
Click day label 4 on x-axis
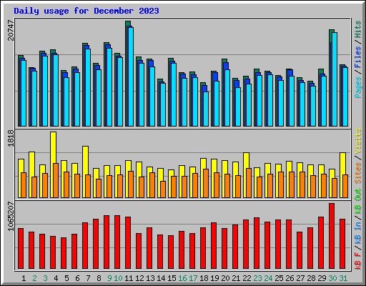(56, 278)
